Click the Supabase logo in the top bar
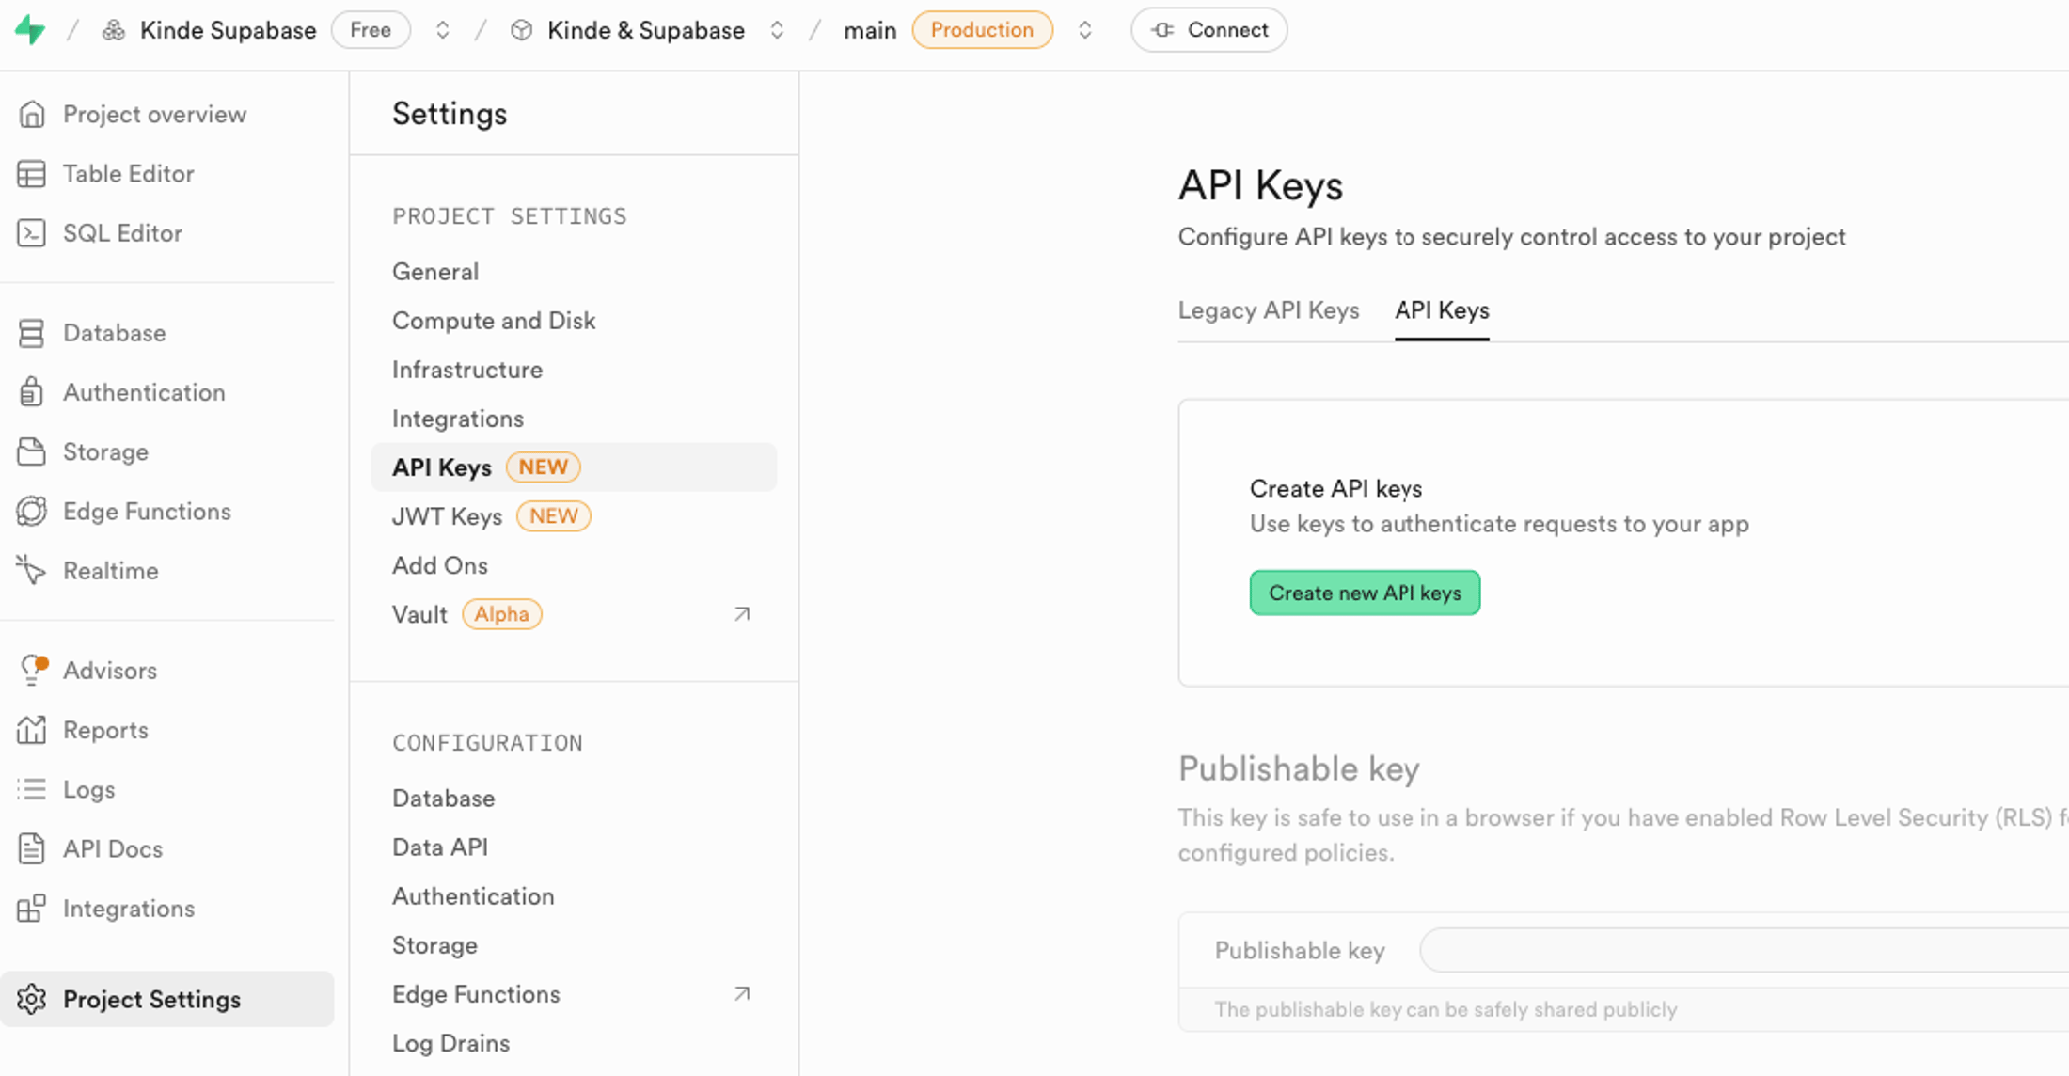Image resolution: width=2069 pixels, height=1076 pixels. 29,29
